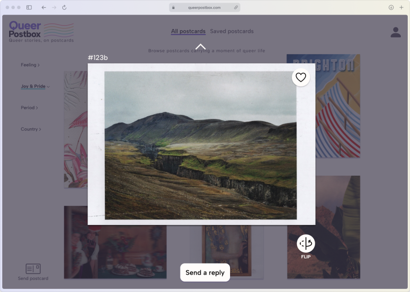Click the landscape postcard image

pos(200,146)
